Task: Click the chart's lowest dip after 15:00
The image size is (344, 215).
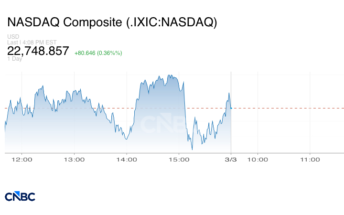Action: click(x=192, y=150)
